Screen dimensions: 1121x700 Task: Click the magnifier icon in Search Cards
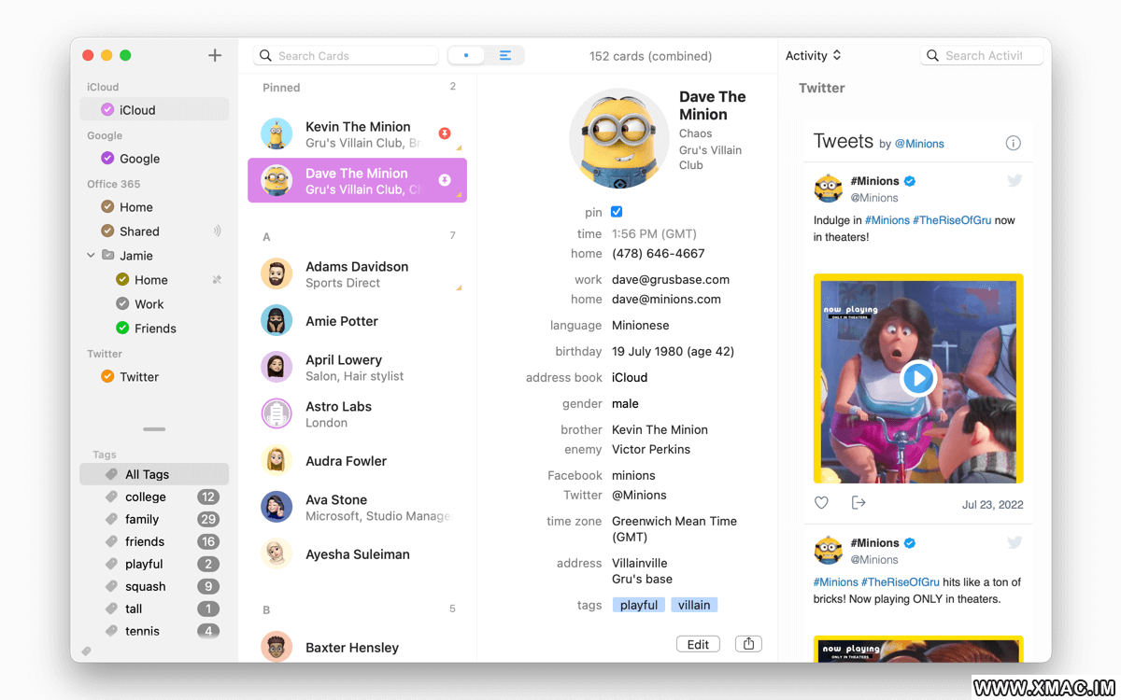pyautogui.click(x=266, y=56)
